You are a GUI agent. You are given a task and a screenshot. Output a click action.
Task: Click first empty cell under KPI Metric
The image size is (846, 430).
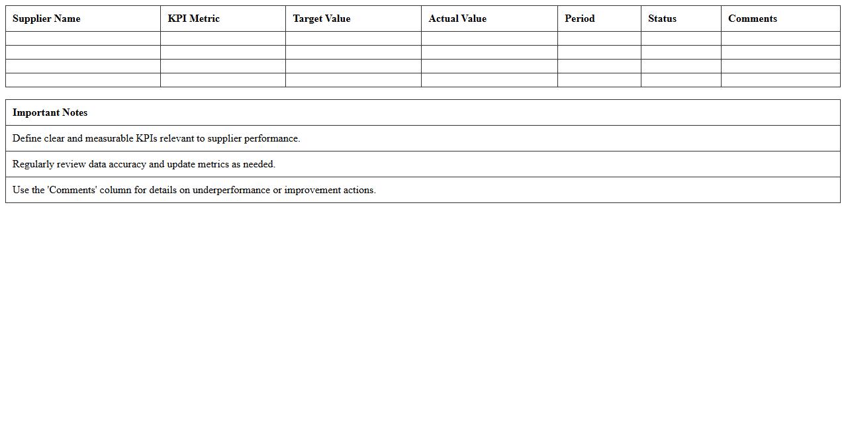[222, 38]
